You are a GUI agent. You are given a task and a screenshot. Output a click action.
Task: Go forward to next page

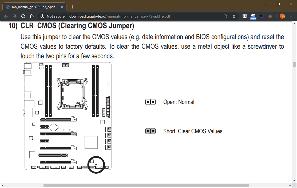15,16
